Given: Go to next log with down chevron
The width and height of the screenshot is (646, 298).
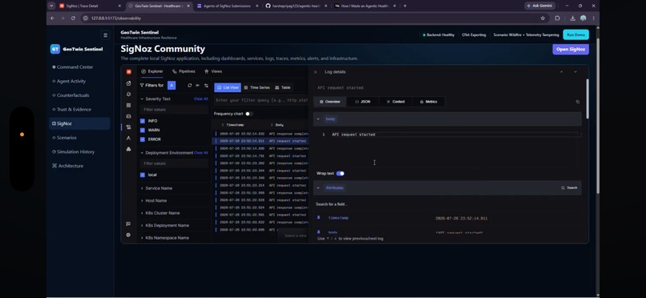Looking at the screenshot, I should coord(575,72).
